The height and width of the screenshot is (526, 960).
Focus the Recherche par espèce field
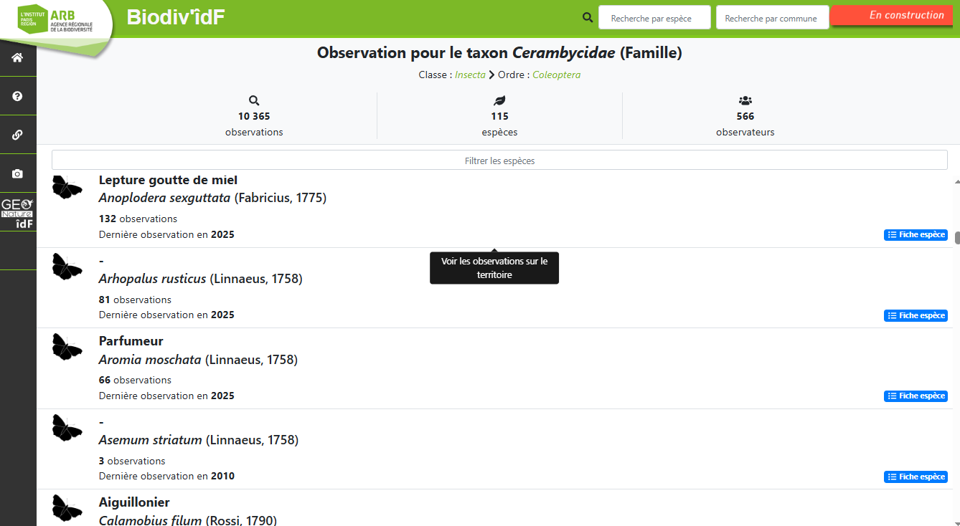654,18
